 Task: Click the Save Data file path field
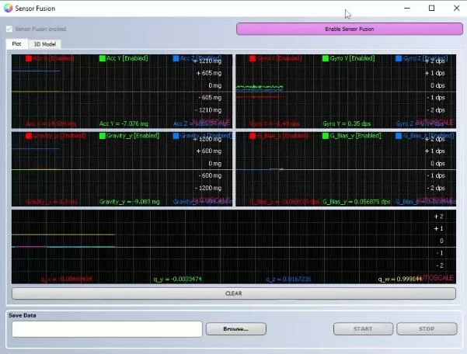[107, 329]
